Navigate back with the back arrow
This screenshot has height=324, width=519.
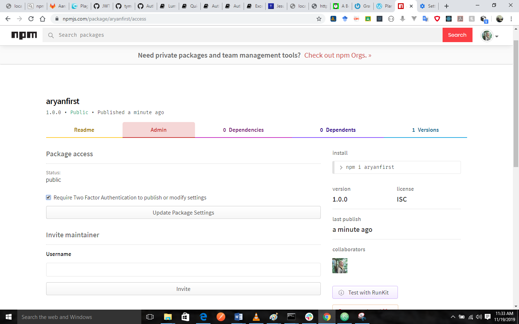(8, 19)
